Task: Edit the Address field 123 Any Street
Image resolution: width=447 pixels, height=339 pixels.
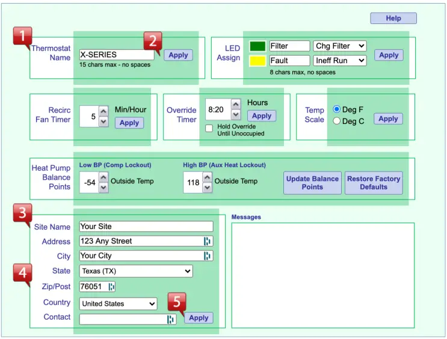Action: click(146, 241)
